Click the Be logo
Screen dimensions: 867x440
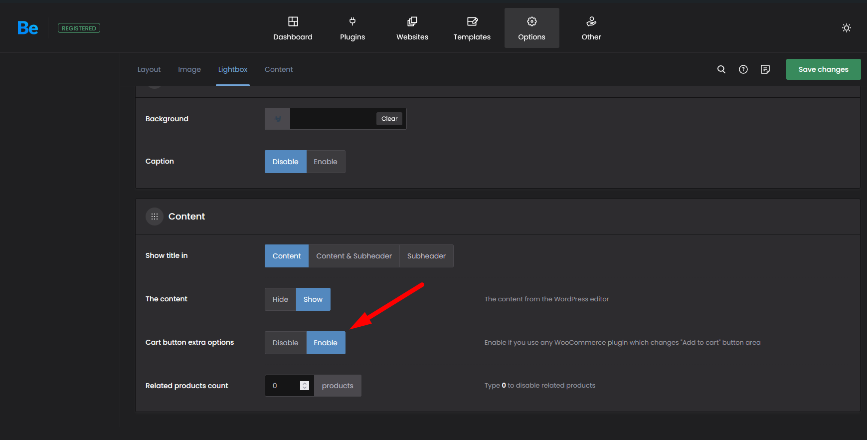[x=27, y=28]
